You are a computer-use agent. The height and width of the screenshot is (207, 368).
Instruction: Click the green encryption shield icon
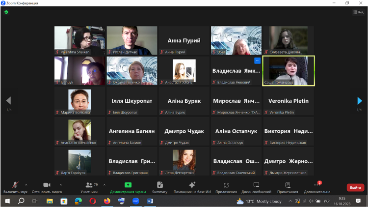(x=6, y=12)
